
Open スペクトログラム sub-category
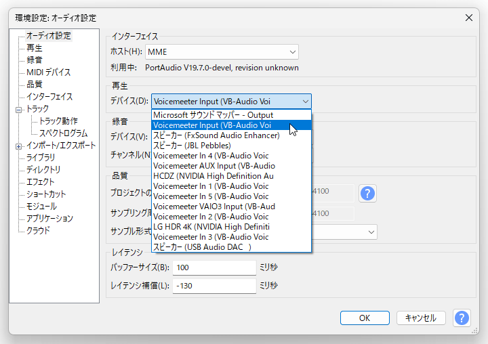(x=63, y=133)
